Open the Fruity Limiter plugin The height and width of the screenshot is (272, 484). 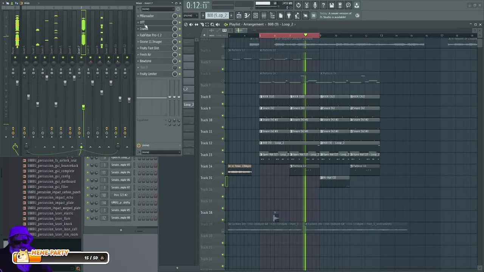[x=148, y=74]
